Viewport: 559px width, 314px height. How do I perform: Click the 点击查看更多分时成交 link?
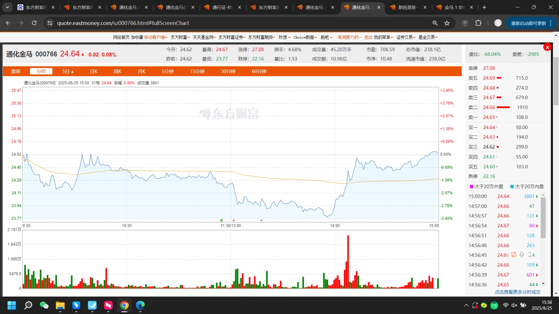pyautogui.click(x=517, y=292)
